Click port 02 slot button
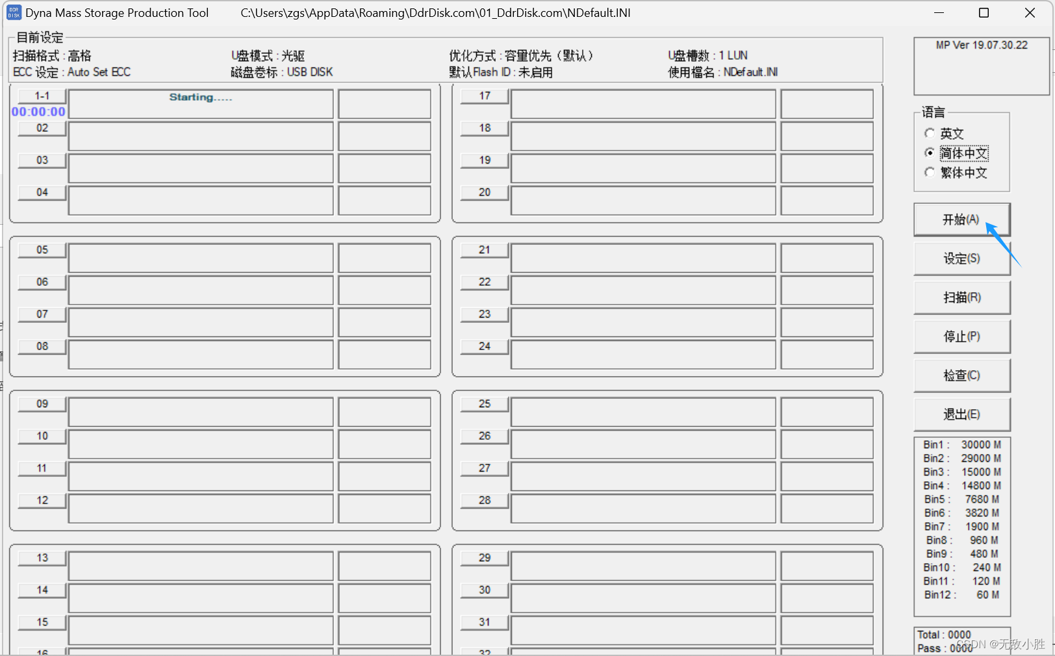This screenshot has width=1055, height=656. (41, 128)
